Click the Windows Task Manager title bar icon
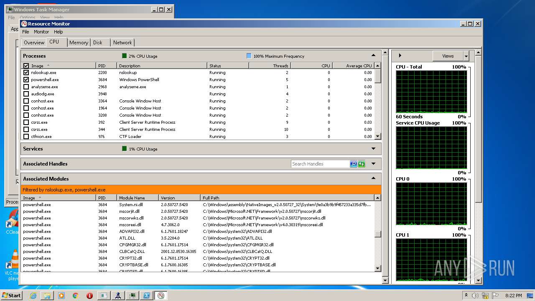The height and width of the screenshot is (301, 535). 10,9
